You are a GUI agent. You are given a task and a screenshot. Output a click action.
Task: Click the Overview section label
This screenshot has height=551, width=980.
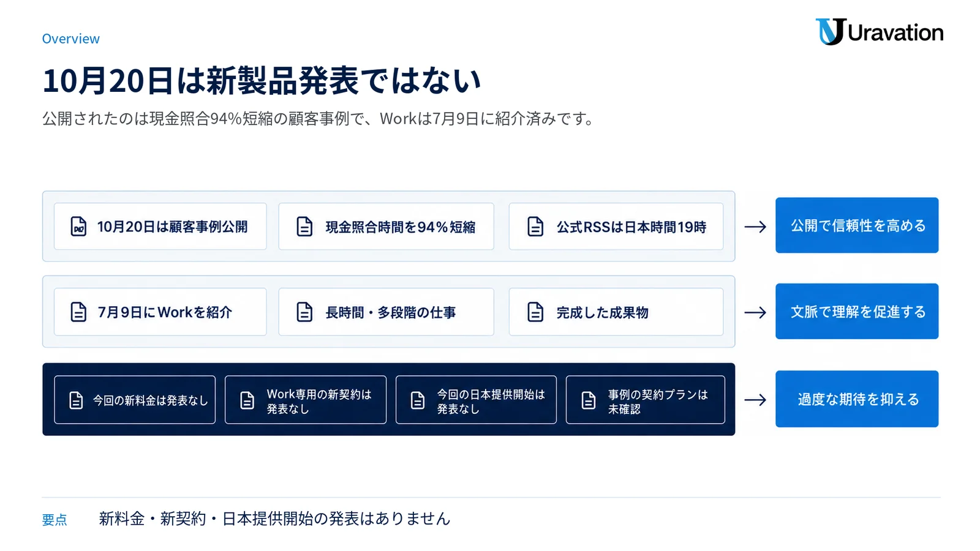pyautogui.click(x=70, y=39)
